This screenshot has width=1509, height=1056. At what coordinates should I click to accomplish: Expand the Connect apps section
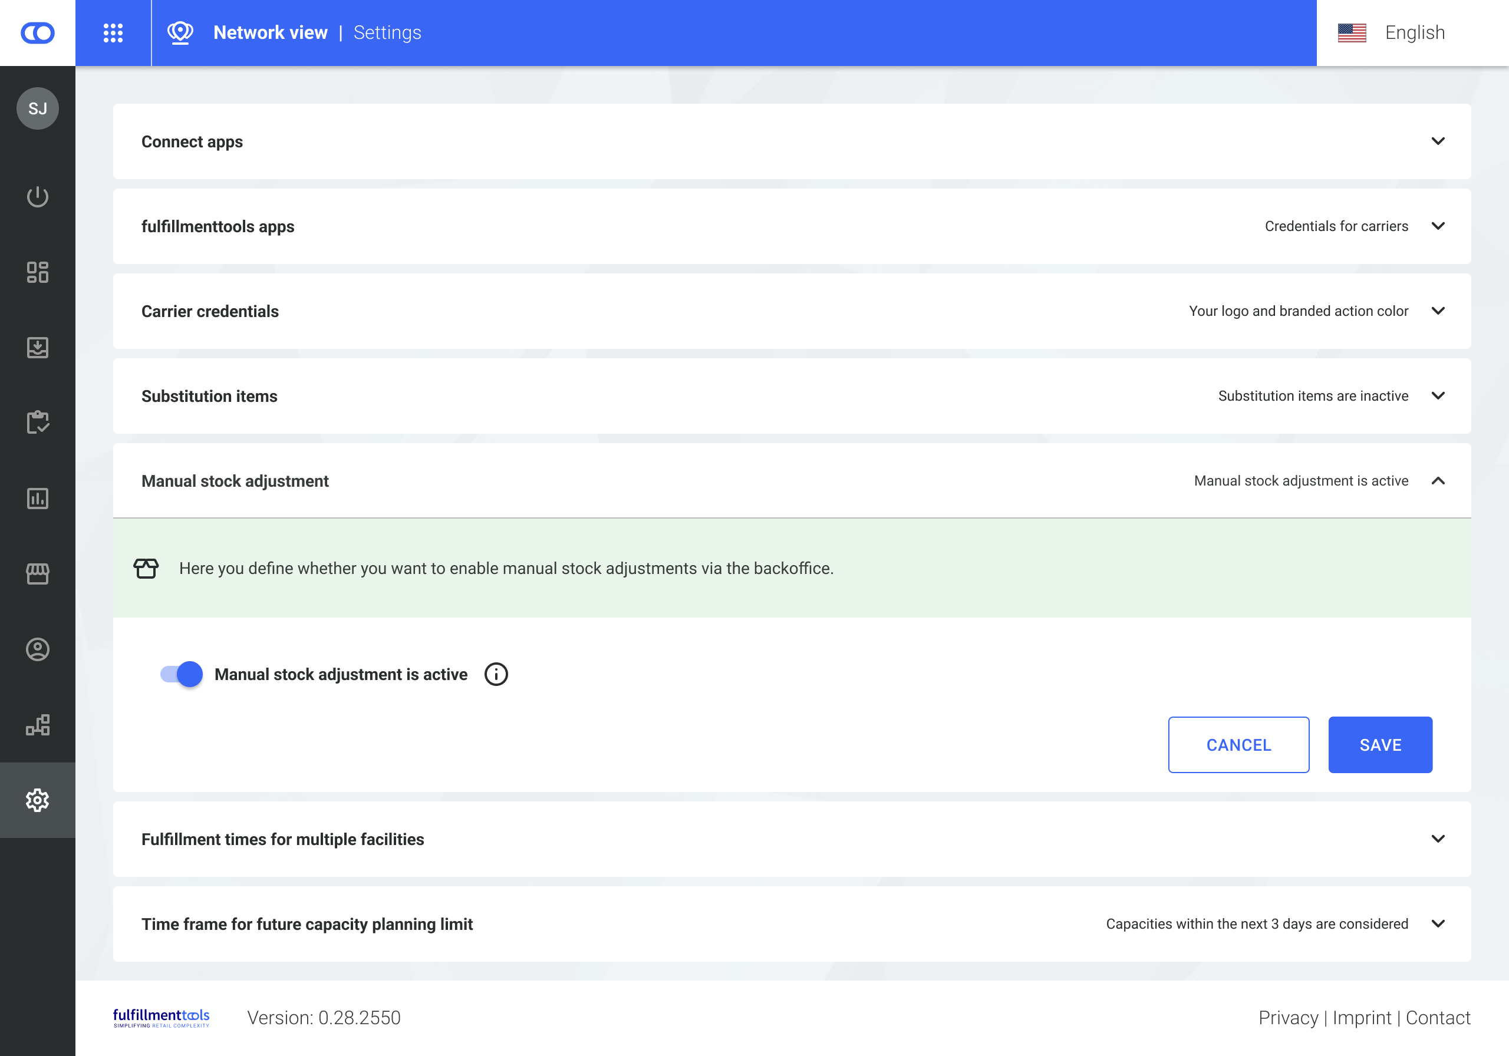1437,141
